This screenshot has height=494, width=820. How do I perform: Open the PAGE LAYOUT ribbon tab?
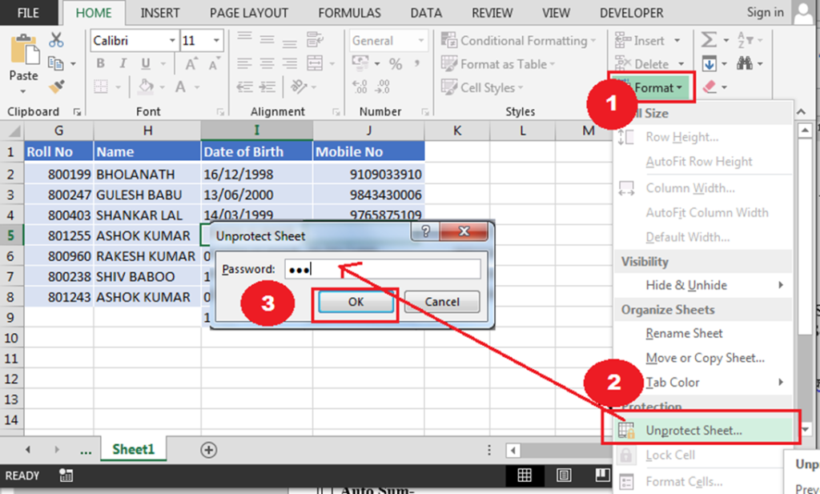[248, 13]
